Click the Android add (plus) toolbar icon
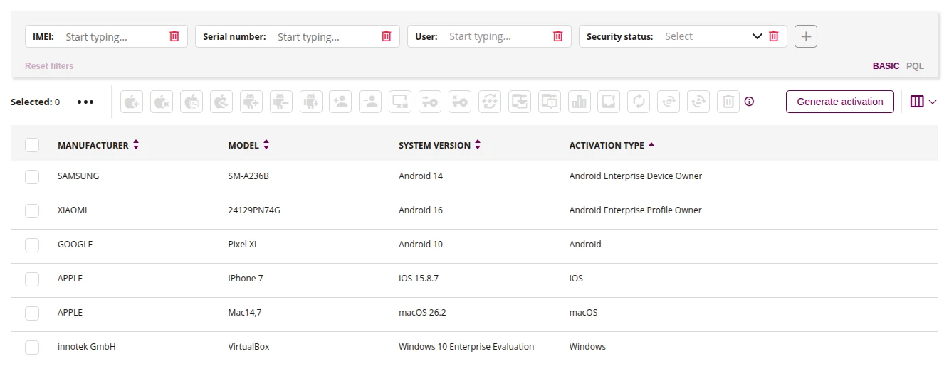Image resolution: width=949 pixels, height=376 pixels. tap(251, 102)
